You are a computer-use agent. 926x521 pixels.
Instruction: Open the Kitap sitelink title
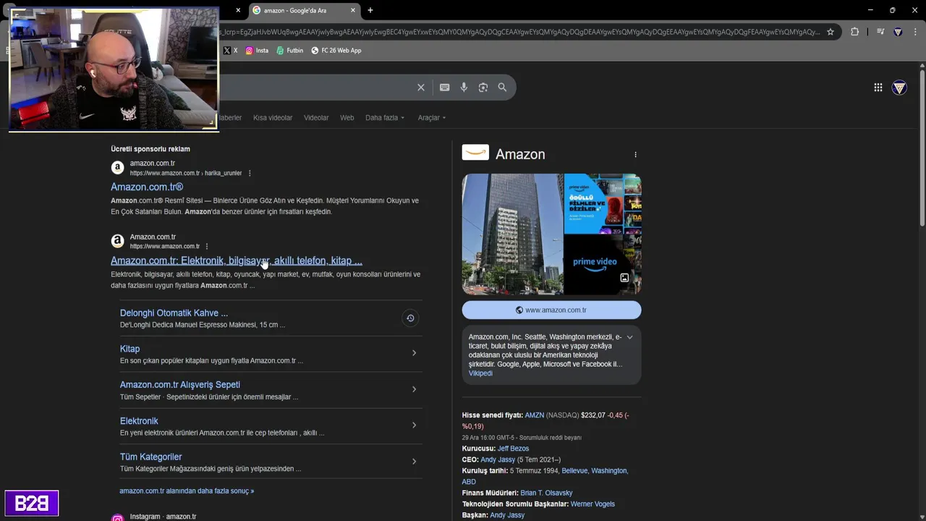pos(129,349)
